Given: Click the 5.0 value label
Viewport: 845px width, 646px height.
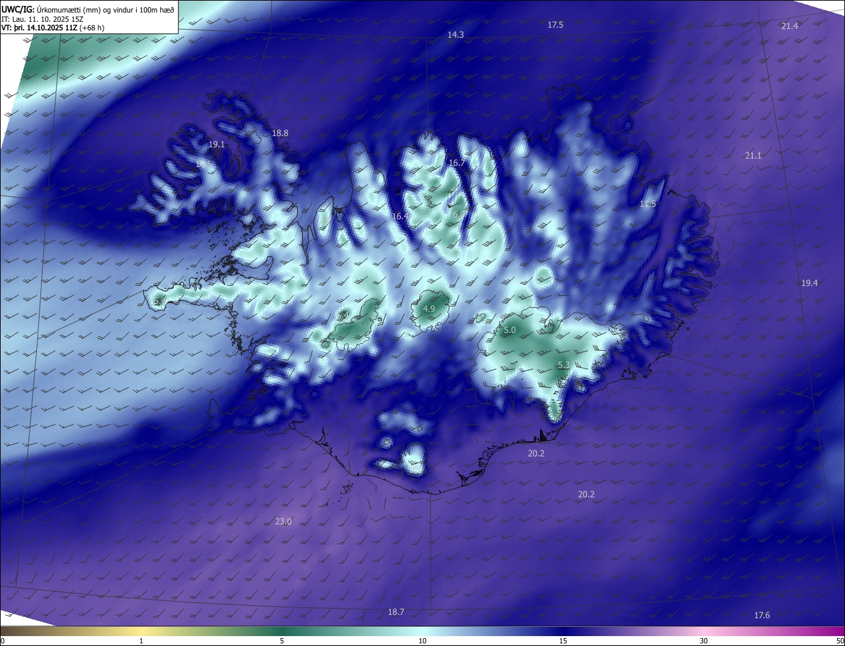Looking at the screenshot, I should [x=510, y=330].
